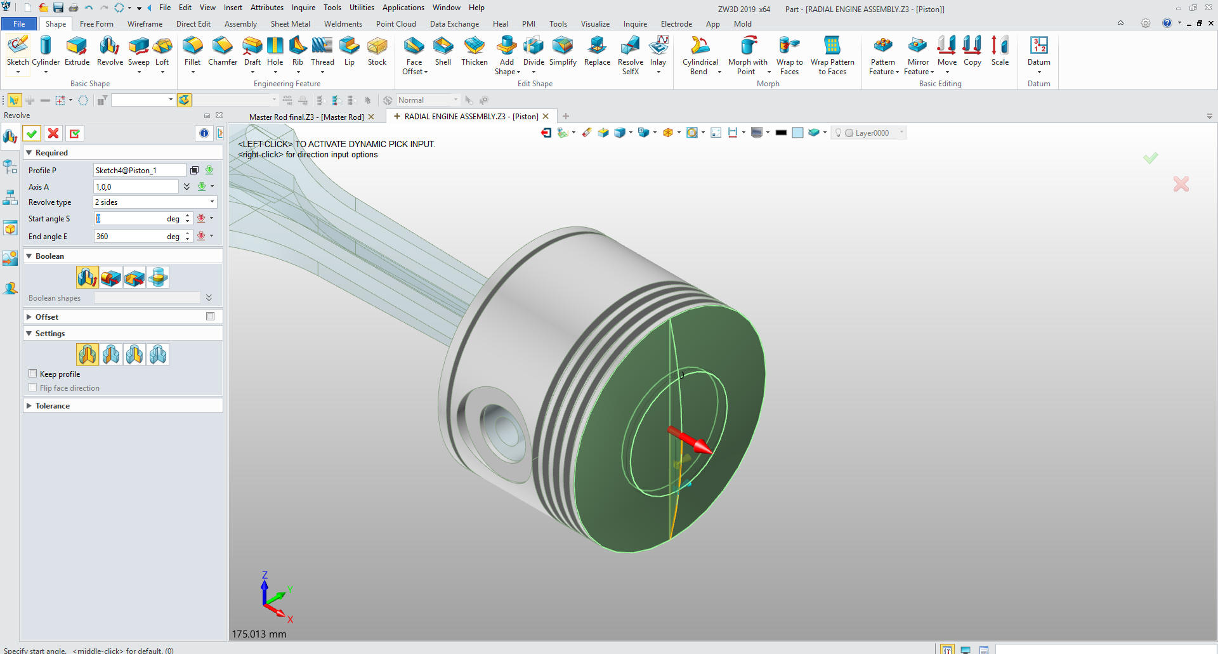Select the Shell tool

[x=443, y=51]
